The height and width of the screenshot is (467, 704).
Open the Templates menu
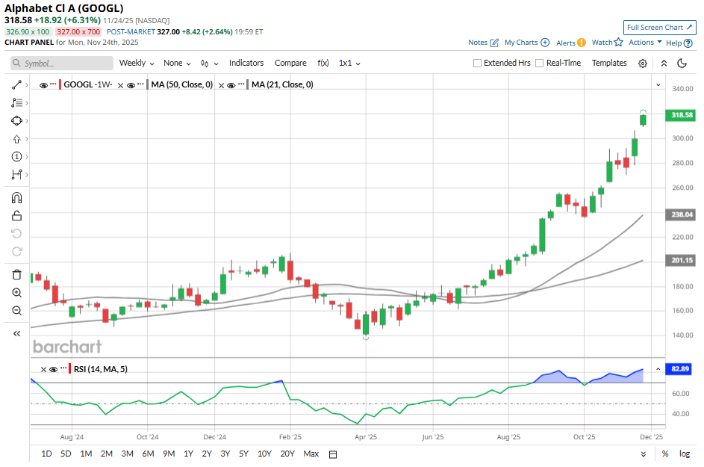[x=609, y=63]
